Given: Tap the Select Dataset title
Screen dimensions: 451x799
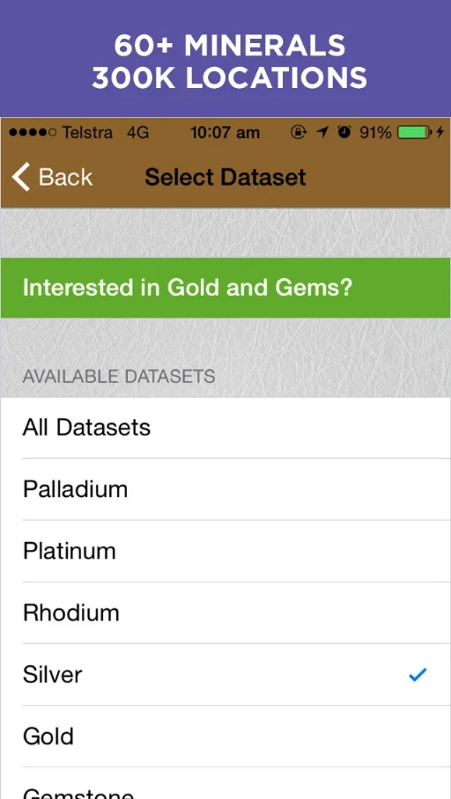Looking at the screenshot, I should [x=225, y=178].
